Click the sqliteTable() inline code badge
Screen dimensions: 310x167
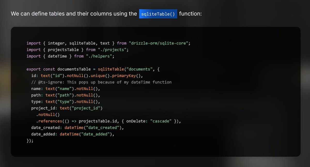pos(158,14)
